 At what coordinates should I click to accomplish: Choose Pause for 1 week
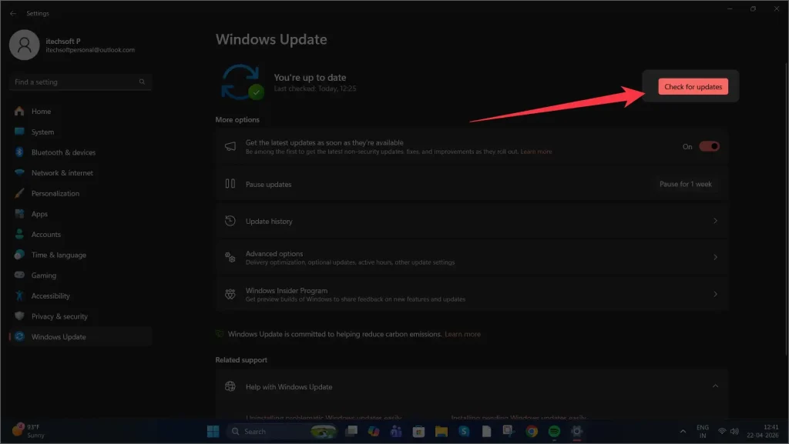tap(685, 185)
